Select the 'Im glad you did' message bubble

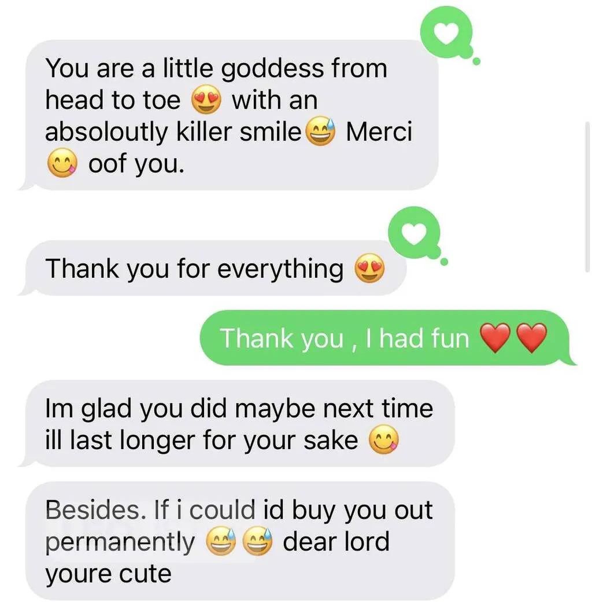(x=236, y=424)
